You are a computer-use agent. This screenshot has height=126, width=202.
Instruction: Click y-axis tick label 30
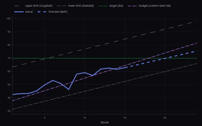9,111
